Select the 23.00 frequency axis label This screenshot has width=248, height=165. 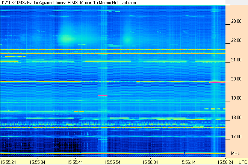[236, 21]
